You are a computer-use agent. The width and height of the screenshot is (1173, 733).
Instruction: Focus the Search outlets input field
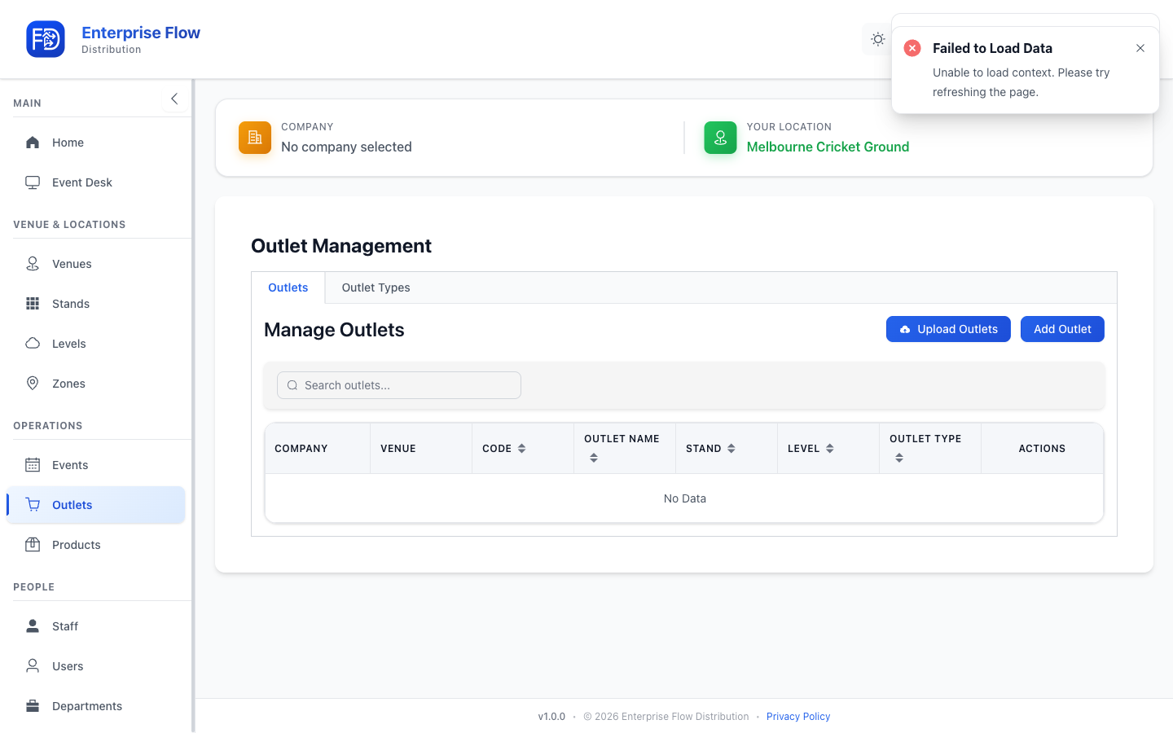tap(399, 385)
